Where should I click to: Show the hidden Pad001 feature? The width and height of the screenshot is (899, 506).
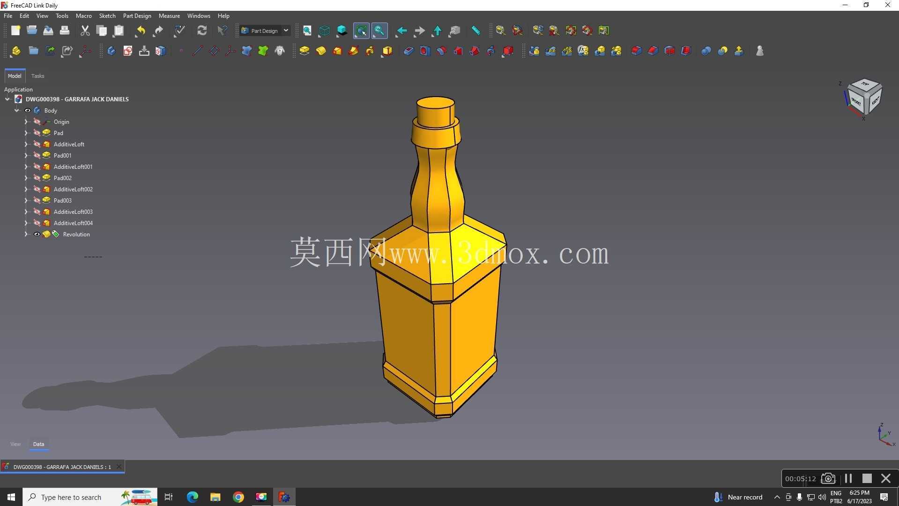tap(37, 156)
